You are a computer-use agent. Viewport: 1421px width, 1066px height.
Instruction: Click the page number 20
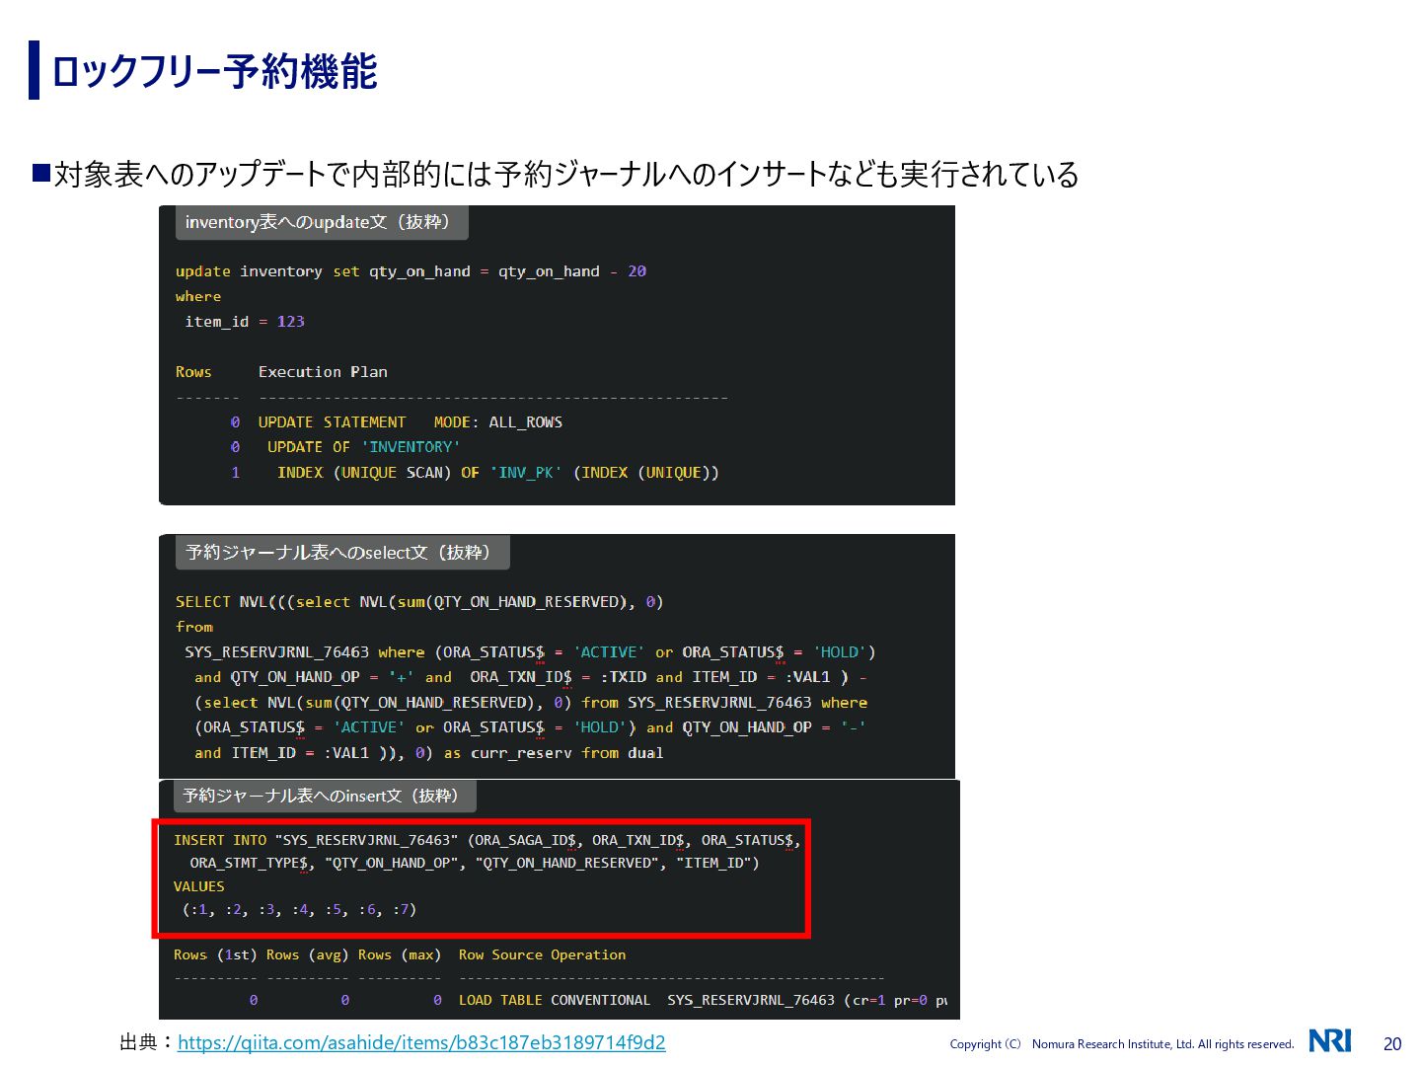(x=1392, y=1043)
